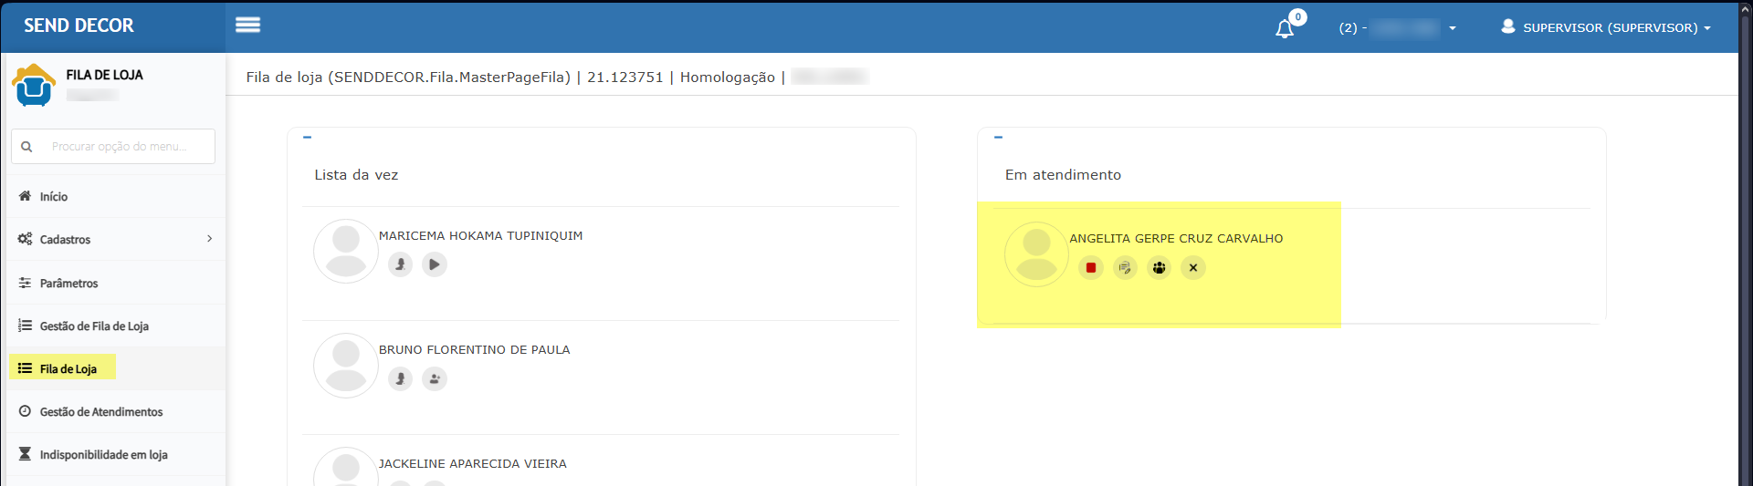The image size is (1753, 486).
Task: Open Gestão de Atendimentos
Action: 116,411
